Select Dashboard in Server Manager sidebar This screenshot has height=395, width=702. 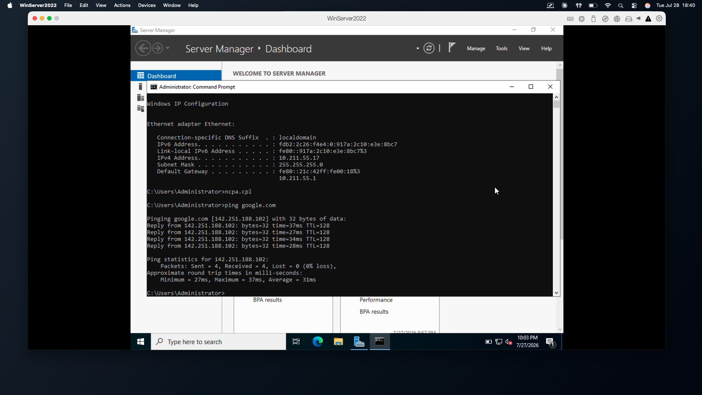pos(176,76)
